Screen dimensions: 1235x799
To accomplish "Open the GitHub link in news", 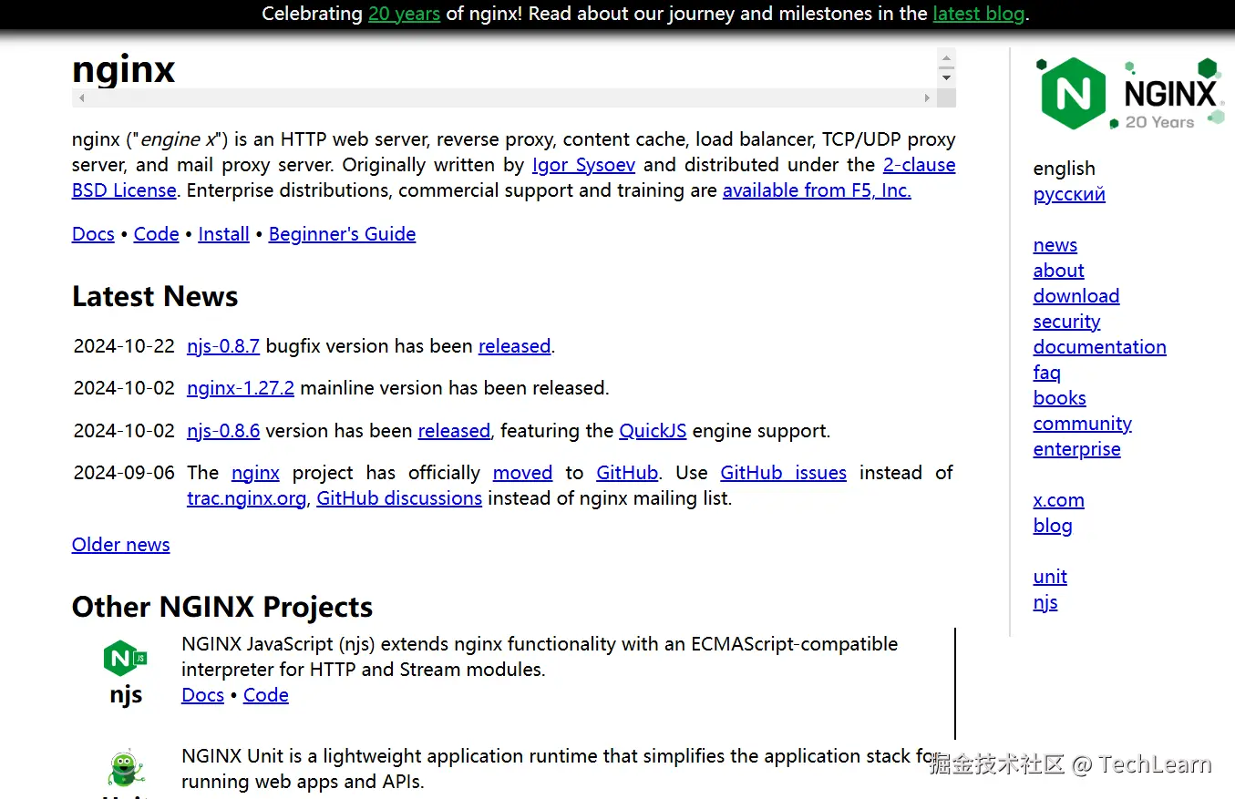I will pyautogui.click(x=627, y=473).
